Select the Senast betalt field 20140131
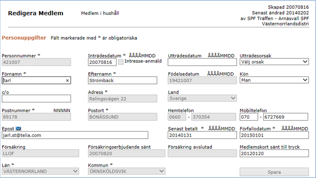 202,135
